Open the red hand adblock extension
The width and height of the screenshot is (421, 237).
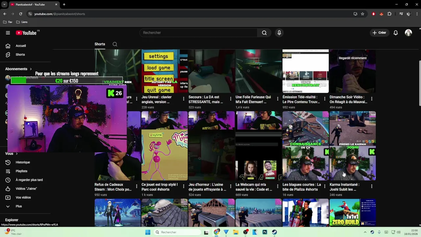click(373, 14)
